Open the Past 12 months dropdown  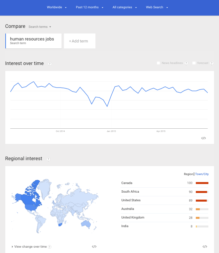pyautogui.click(x=89, y=7)
